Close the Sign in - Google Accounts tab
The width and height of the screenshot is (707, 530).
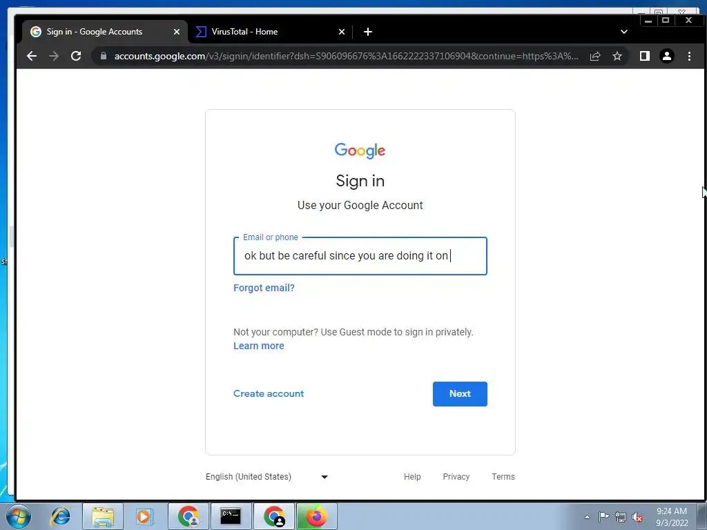pos(177,32)
